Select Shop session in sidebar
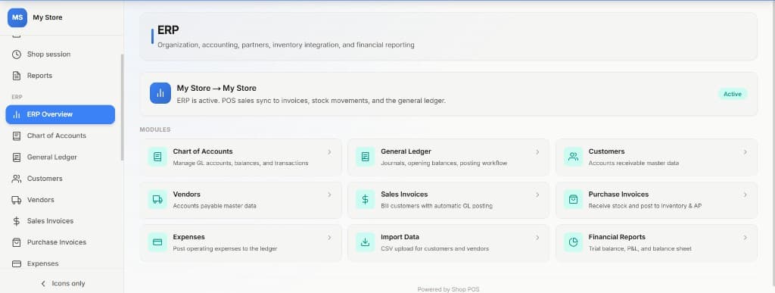 61,55
